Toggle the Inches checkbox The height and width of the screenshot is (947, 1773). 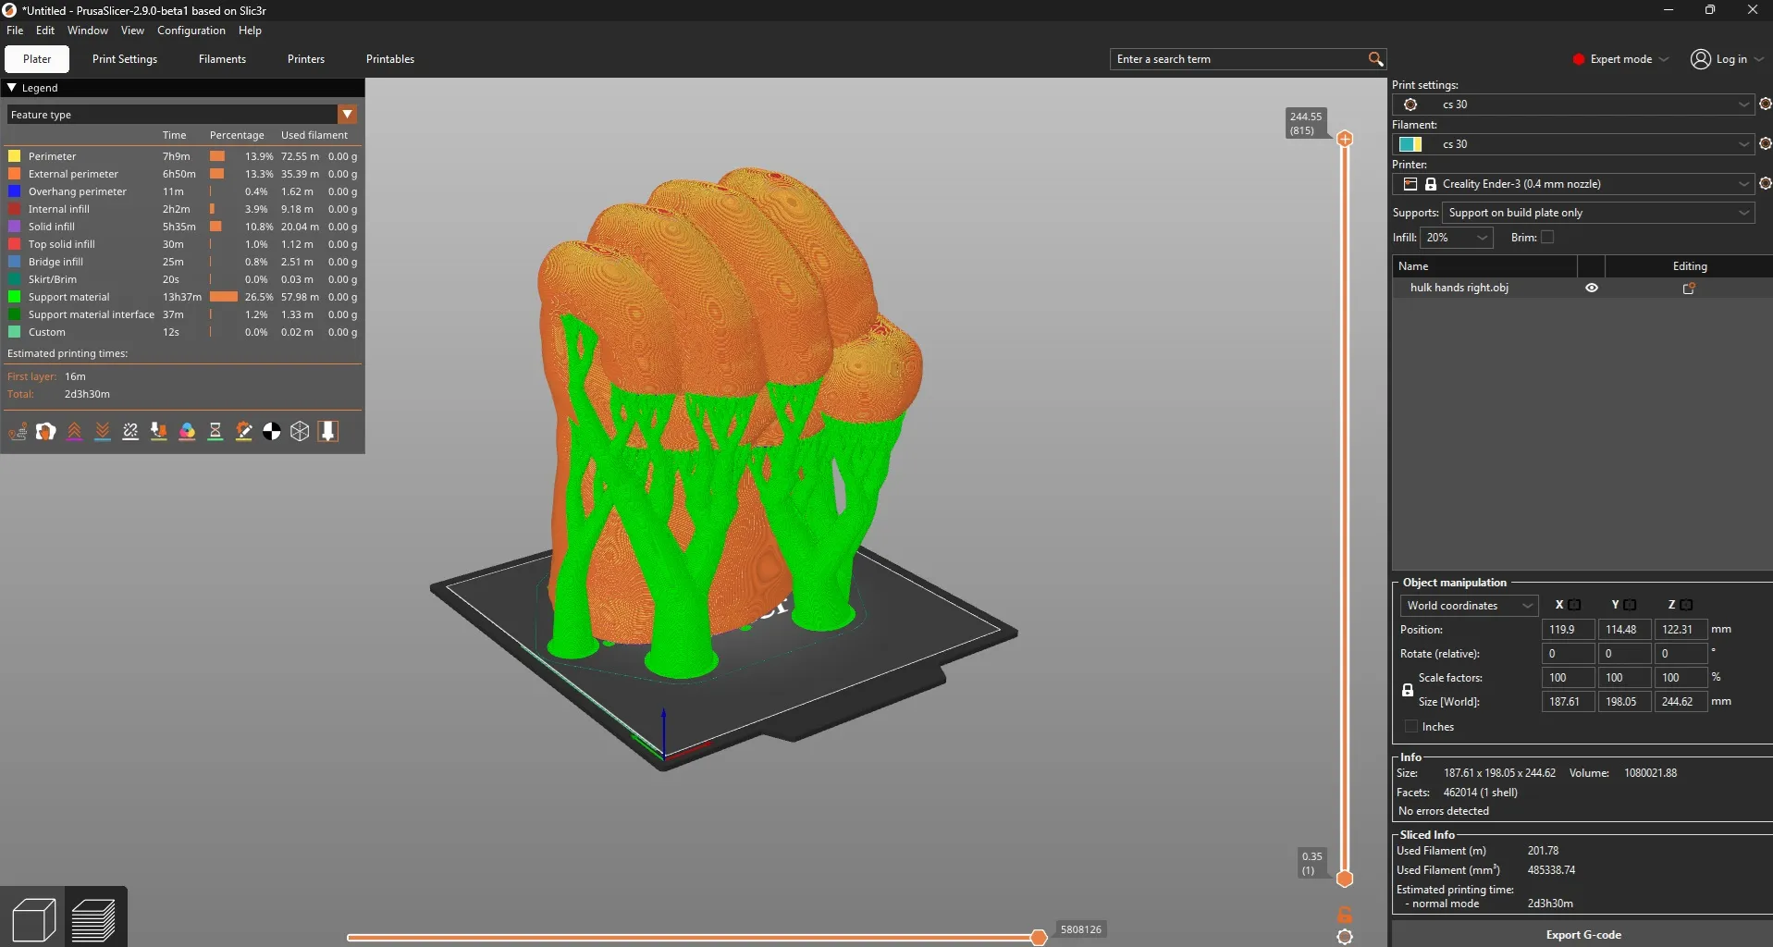tap(1411, 727)
